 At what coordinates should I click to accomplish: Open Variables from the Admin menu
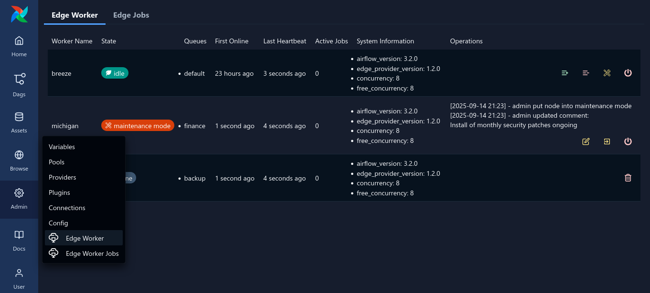(62, 147)
